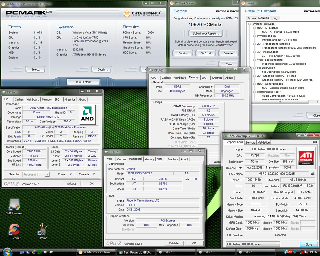
Task: Click the DFI Inc. manufacturer field
Action: coord(162,169)
